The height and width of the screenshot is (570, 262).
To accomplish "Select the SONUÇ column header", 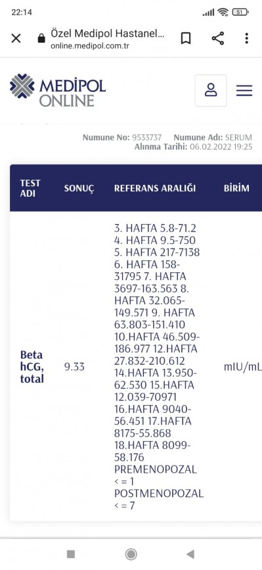I will coord(79,188).
